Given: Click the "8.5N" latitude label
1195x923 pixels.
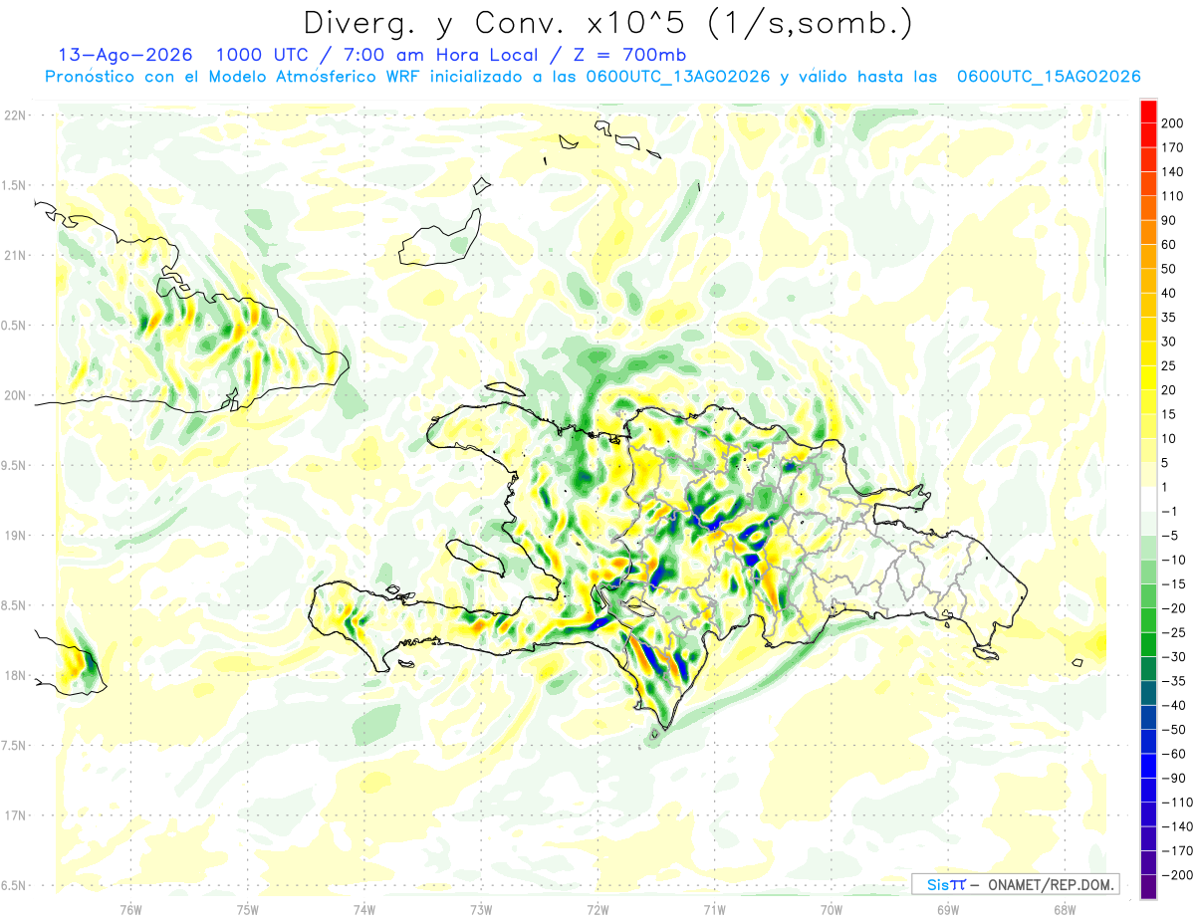Looking at the screenshot, I should [x=14, y=605].
